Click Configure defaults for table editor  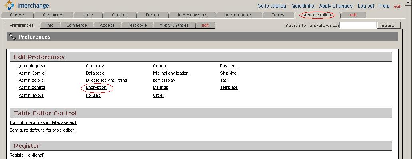[x=42, y=130]
